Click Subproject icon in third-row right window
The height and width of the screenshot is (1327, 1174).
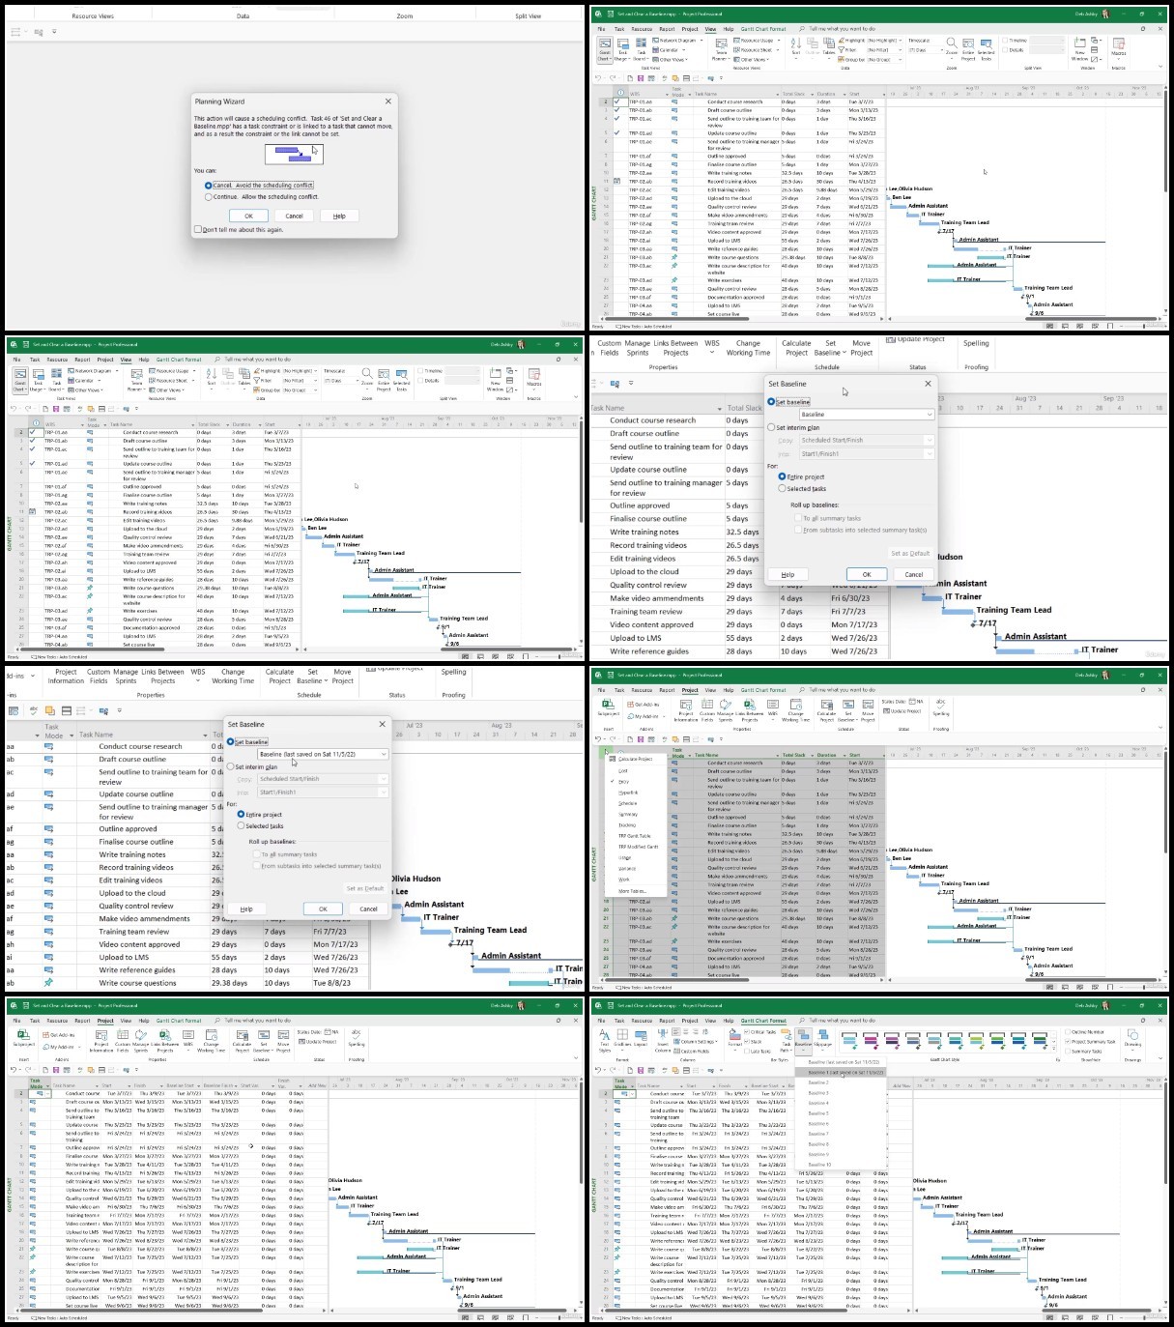pyautogui.click(x=608, y=707)
